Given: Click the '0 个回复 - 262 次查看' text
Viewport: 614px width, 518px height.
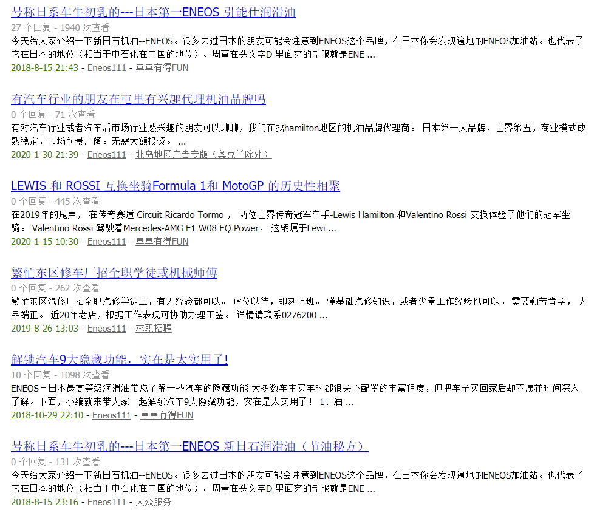Looking at the screenshot, I should tap(55, 288).
